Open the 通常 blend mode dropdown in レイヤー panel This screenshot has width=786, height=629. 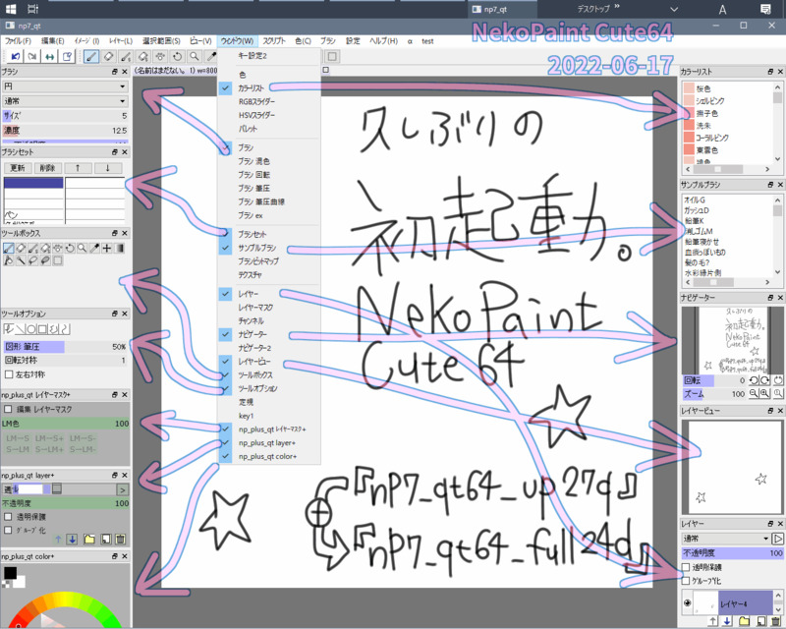(726, 539)
